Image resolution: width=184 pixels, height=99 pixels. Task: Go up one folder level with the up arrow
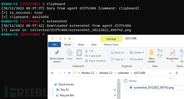point(69,73)
